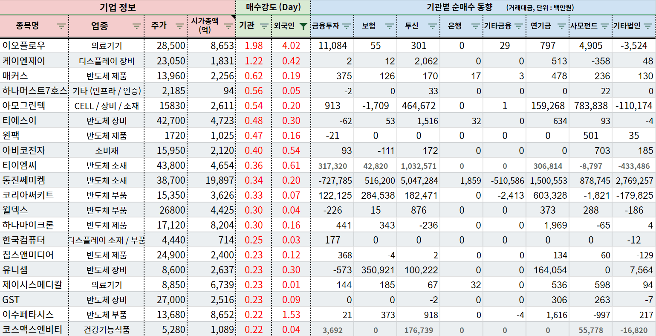This screenshot has width=656, height=336.
Task: Click the 금융투자 value 11,084 cell
Action: pyautogui.click(x=332, y=46)
